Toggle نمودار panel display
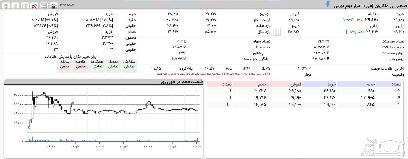The width and height of the screenshot is (408, 159). 113,64
